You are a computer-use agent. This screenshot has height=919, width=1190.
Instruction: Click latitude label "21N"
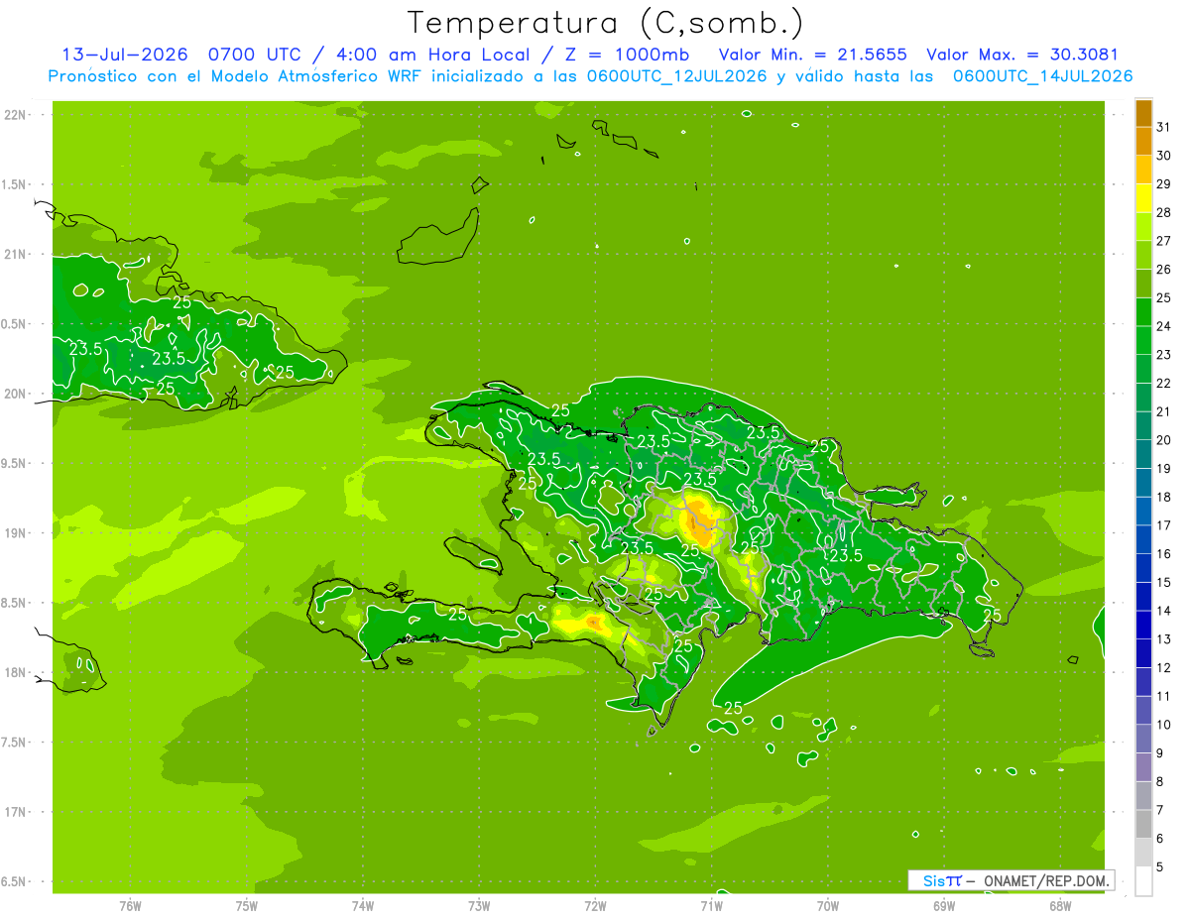pos(16,255)
